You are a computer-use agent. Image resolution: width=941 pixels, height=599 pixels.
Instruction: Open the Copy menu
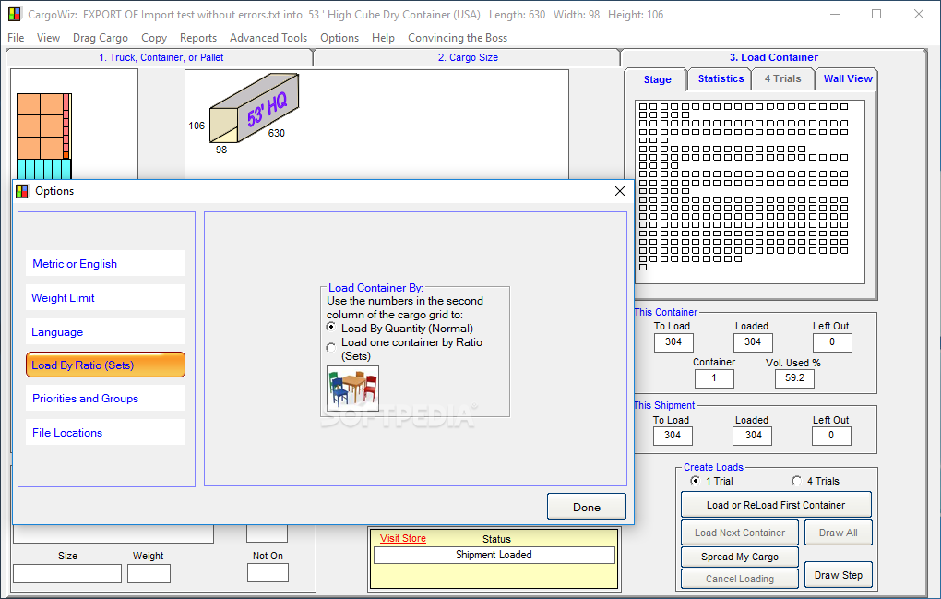click(x=154, y=38)
